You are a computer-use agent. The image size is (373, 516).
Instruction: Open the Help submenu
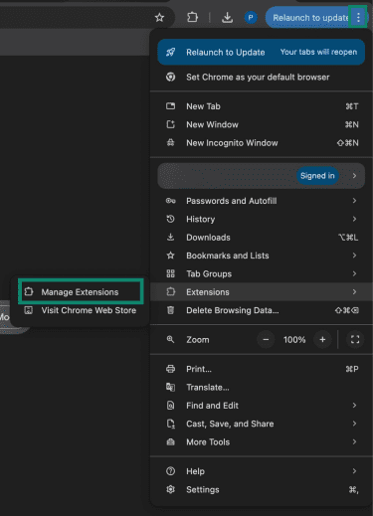(262, 471)
